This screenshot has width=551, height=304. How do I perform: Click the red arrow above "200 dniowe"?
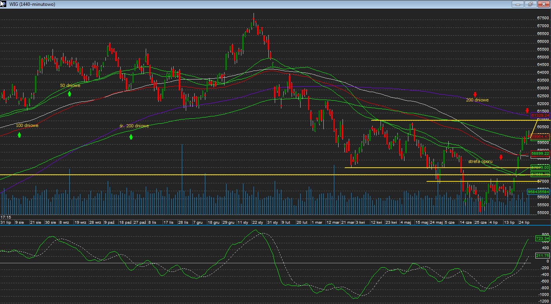coord(475,94)
